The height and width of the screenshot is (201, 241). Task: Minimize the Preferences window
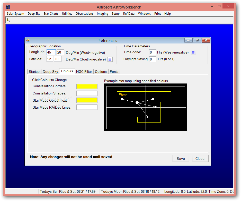point(189,40)
